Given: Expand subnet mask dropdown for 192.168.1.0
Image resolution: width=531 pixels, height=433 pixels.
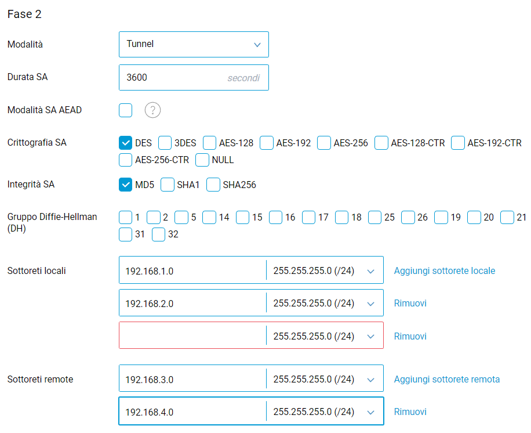Looking at the screenshot, I should 324,270.
